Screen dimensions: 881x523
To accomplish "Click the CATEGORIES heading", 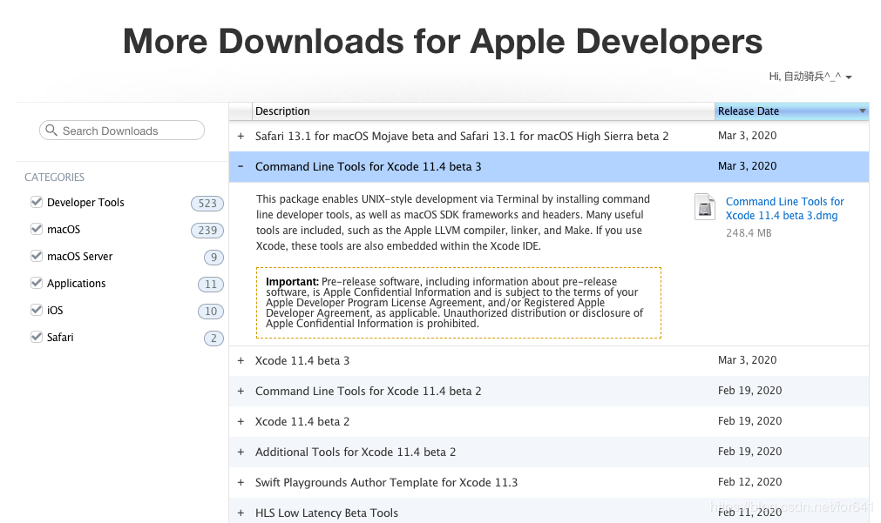I will (x=55, y=178).
